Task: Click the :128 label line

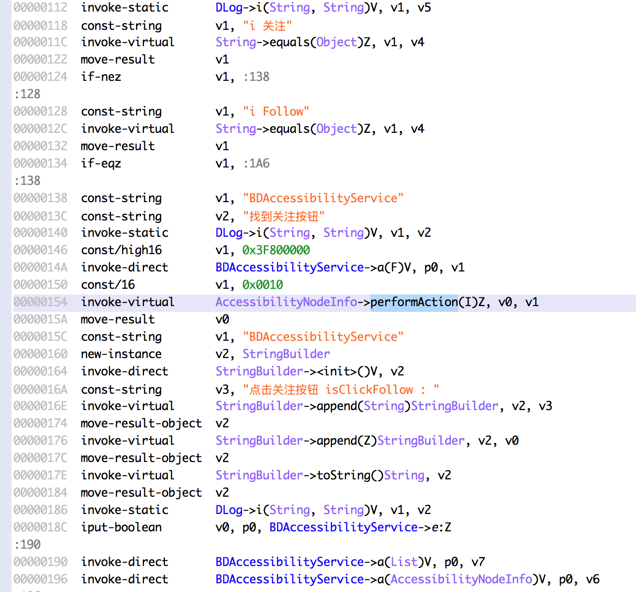Action: (27, 94)
